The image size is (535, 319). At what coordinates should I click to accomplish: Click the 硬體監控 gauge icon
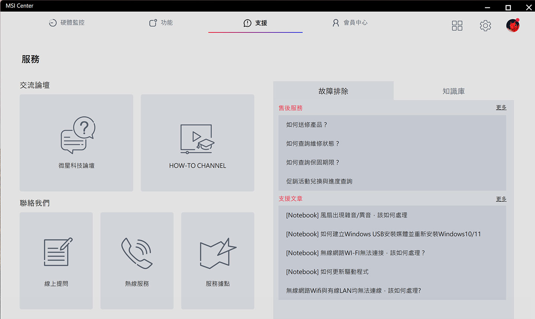53,23
